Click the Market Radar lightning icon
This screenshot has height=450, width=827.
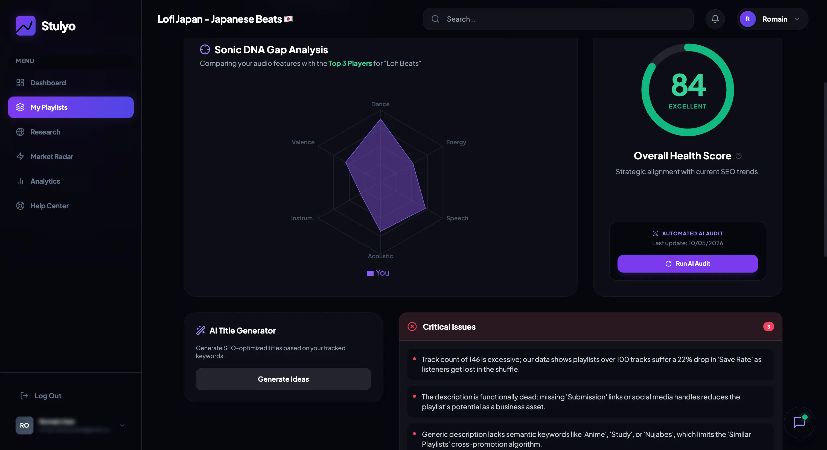point(20,157)
